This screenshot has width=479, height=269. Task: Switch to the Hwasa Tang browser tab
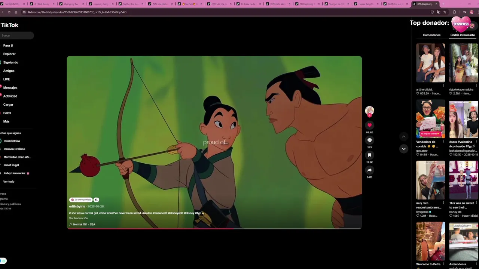(x=367, y=4)
